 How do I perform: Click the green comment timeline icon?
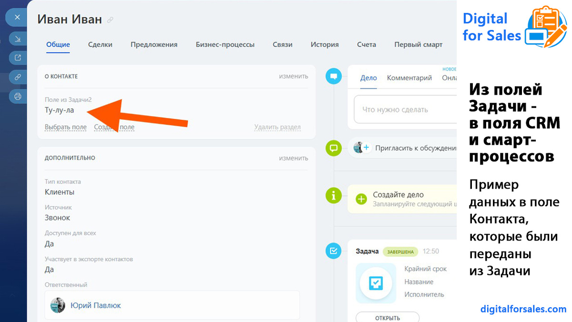(x=334, y=148)
